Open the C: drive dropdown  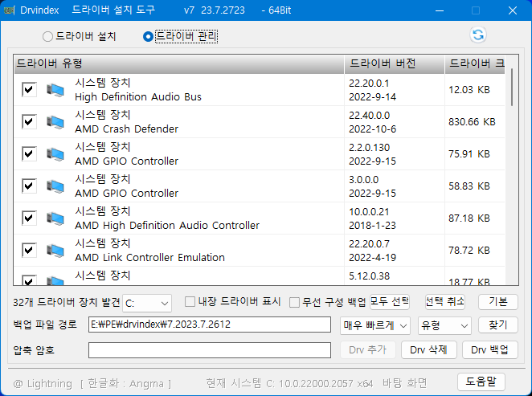(x=147, y=303)
